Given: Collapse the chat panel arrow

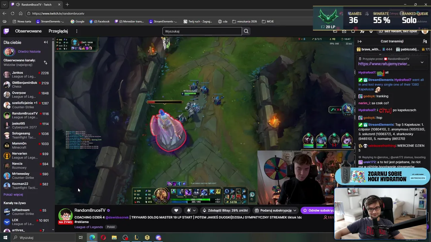Looking at the screenshot, I should tap(360, 41).
